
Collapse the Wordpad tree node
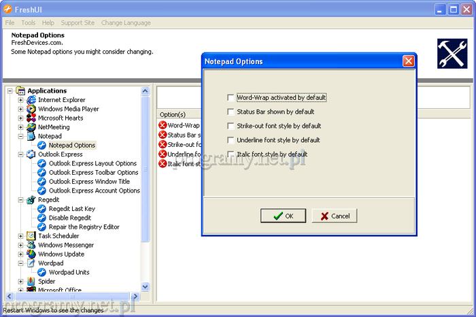pos(20,263)
